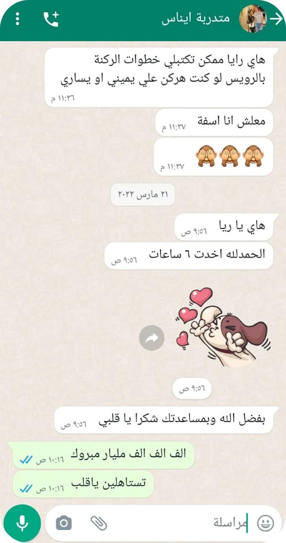Select the dog with hearts sticker

[223, 327]
